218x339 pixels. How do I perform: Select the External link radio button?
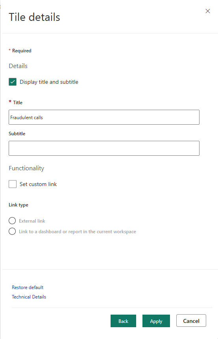coord(12,221)
